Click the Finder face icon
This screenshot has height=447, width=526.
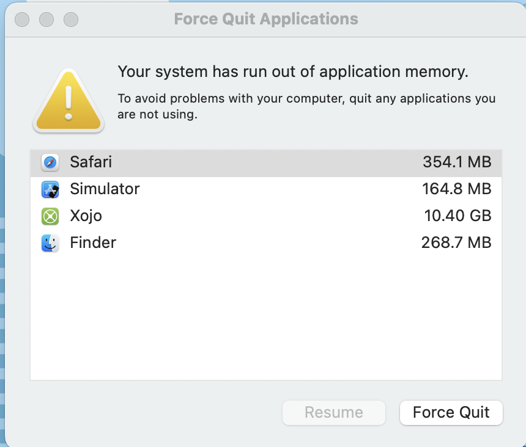(50, 243)
